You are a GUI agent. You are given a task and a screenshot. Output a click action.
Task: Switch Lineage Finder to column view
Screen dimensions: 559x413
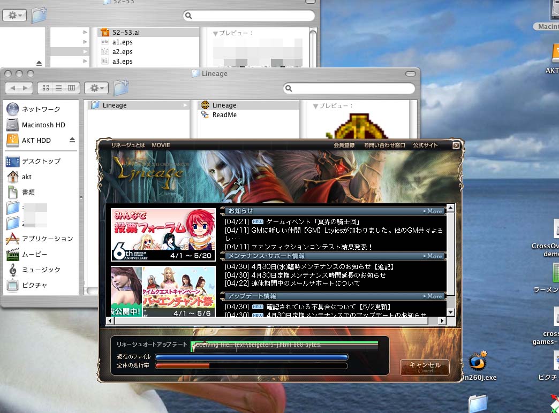pyautogui.click(x=71, y=88)
